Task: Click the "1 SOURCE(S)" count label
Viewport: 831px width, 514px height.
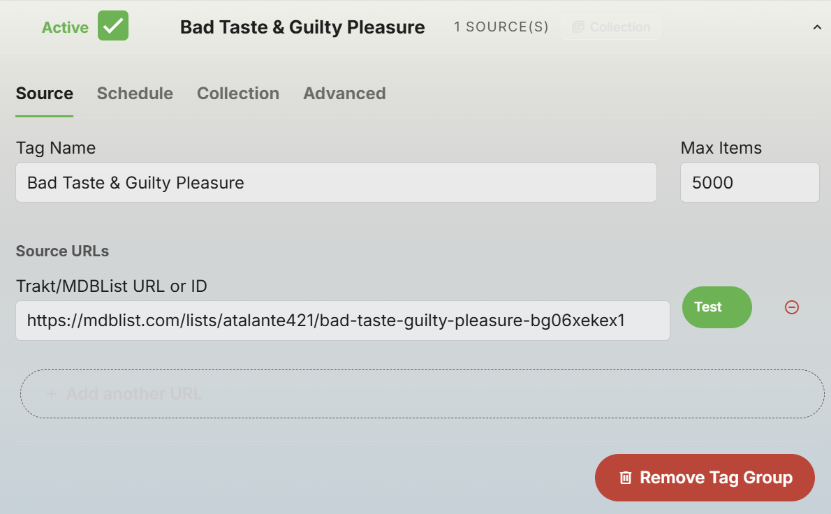Action: pyautogui.click(x=501, y=27)
